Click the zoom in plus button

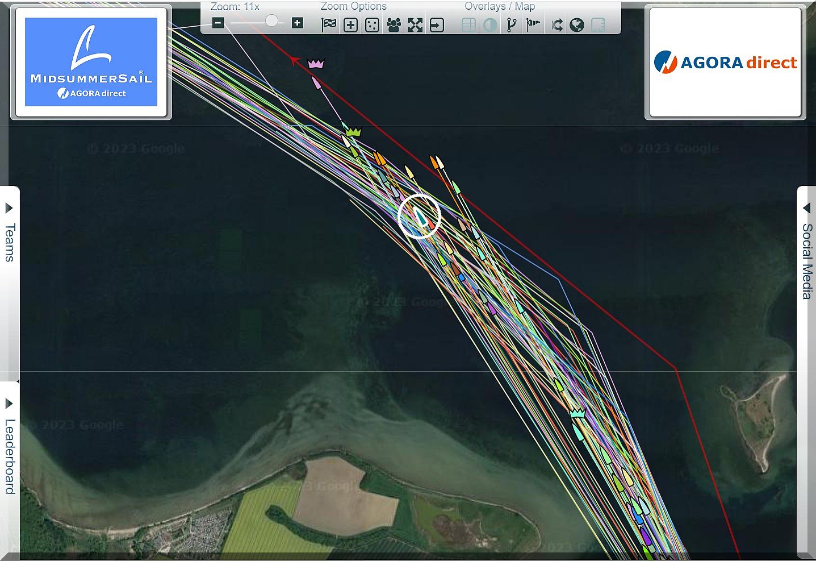[297, 23]
